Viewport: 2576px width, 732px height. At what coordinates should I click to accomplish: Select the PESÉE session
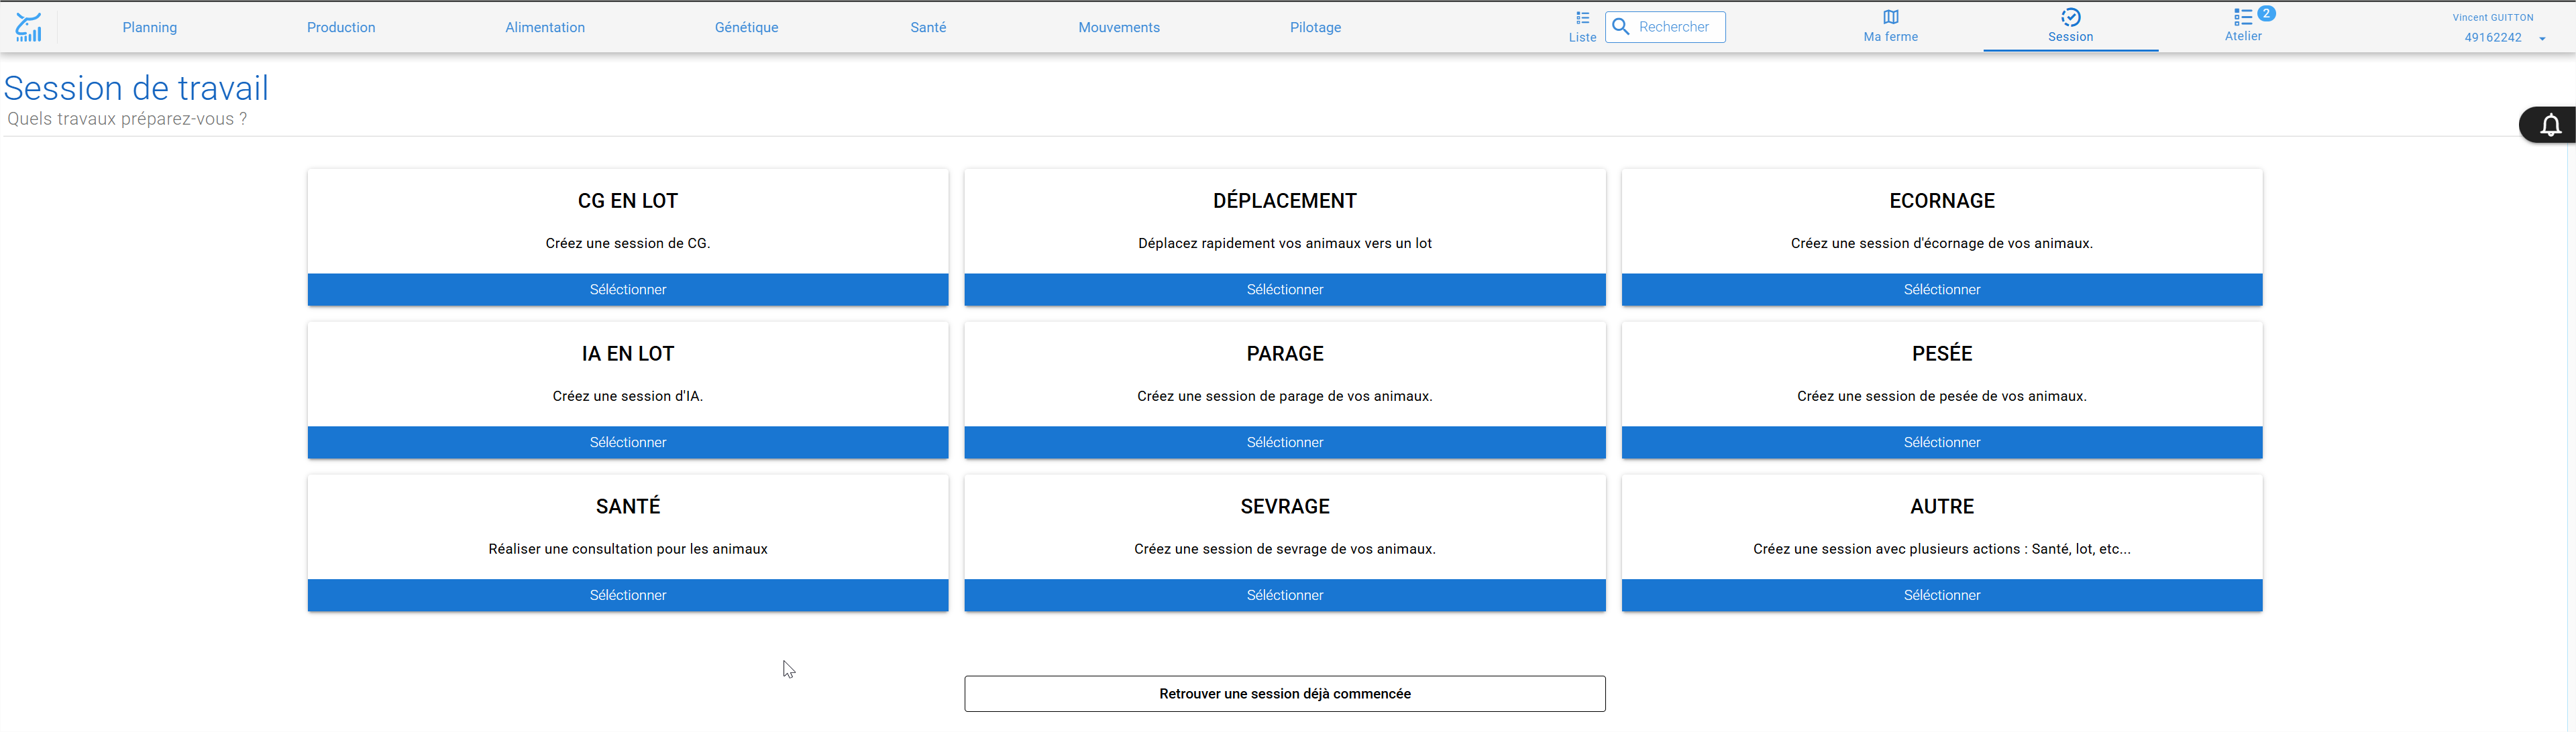point(1942,442)
